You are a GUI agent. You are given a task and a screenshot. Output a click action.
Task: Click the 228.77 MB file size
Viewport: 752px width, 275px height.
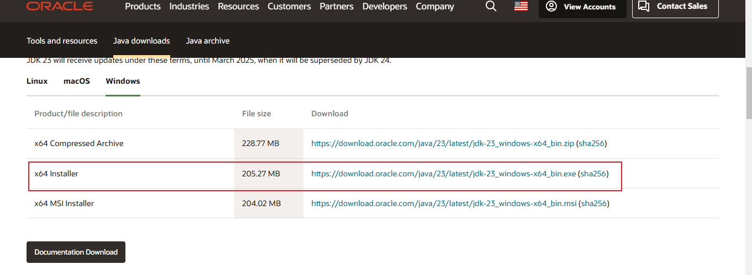261,143
